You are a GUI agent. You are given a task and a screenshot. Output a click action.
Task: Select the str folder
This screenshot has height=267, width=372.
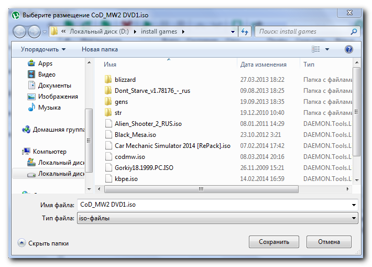pyautogui.click(x=118, y=113)
